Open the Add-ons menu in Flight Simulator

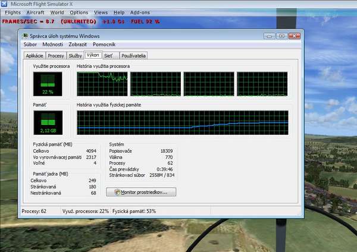(x=140, y=12)
